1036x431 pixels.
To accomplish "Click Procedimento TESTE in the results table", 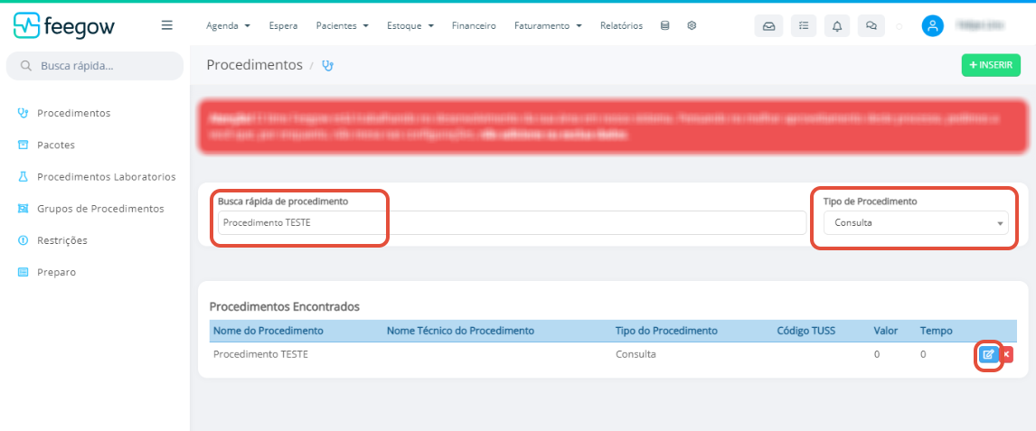I will click(x=260, y=354).
